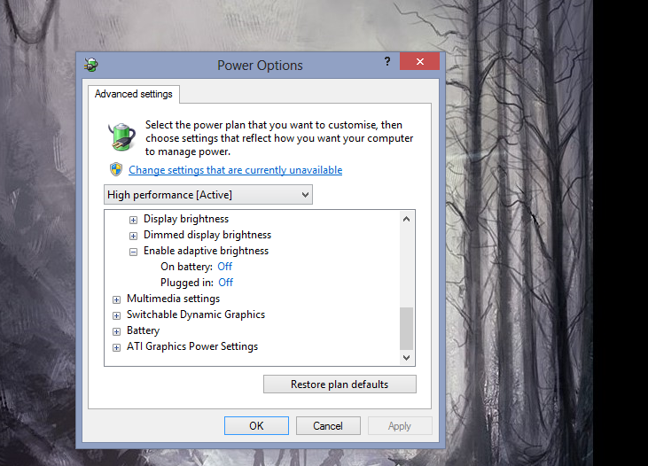Click the Cancel button
The width and height of the screenshot is (648, 466).
tap(328, 425)
